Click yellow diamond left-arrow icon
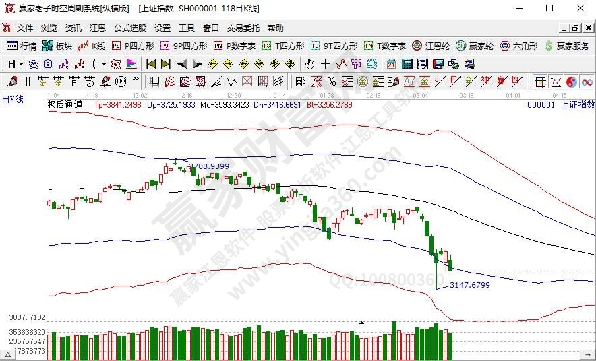This screenshot has height=361, width=596. click(x=213, y=64)
